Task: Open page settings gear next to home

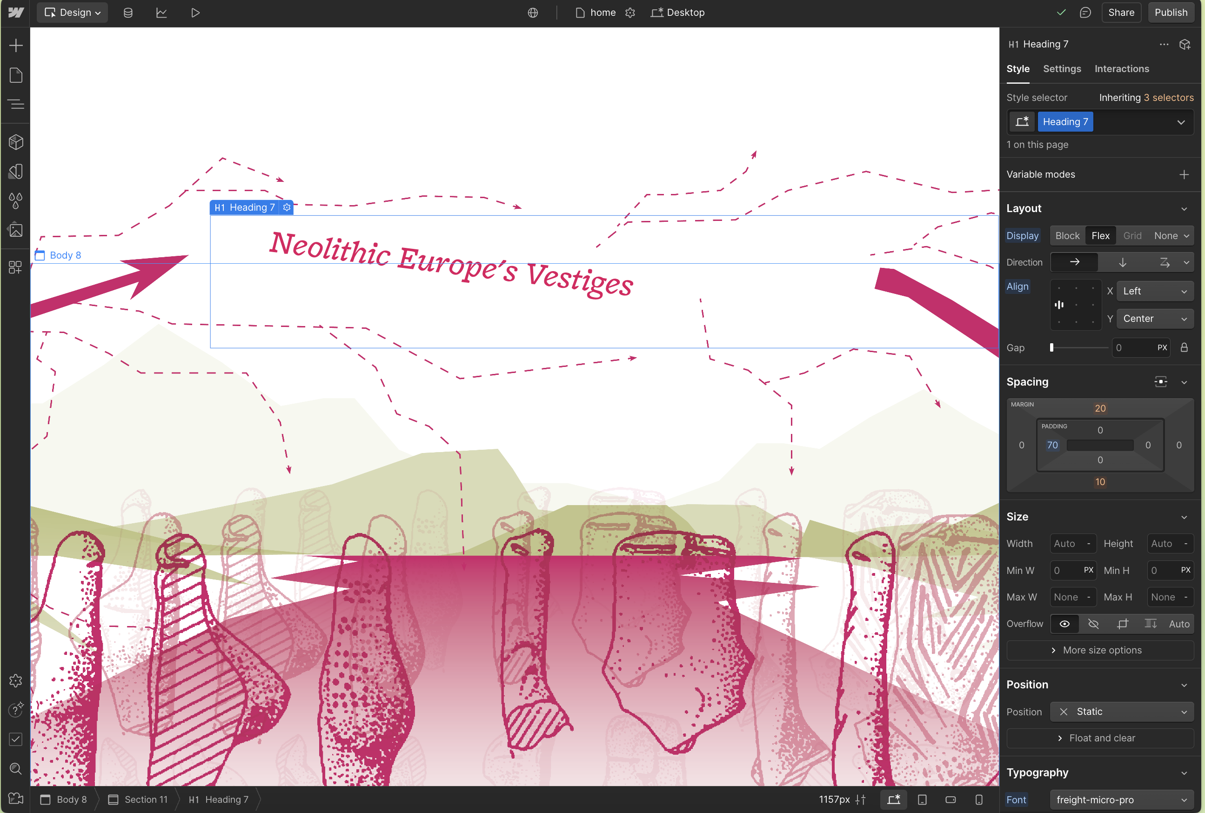Action: (x=630, y=13)
